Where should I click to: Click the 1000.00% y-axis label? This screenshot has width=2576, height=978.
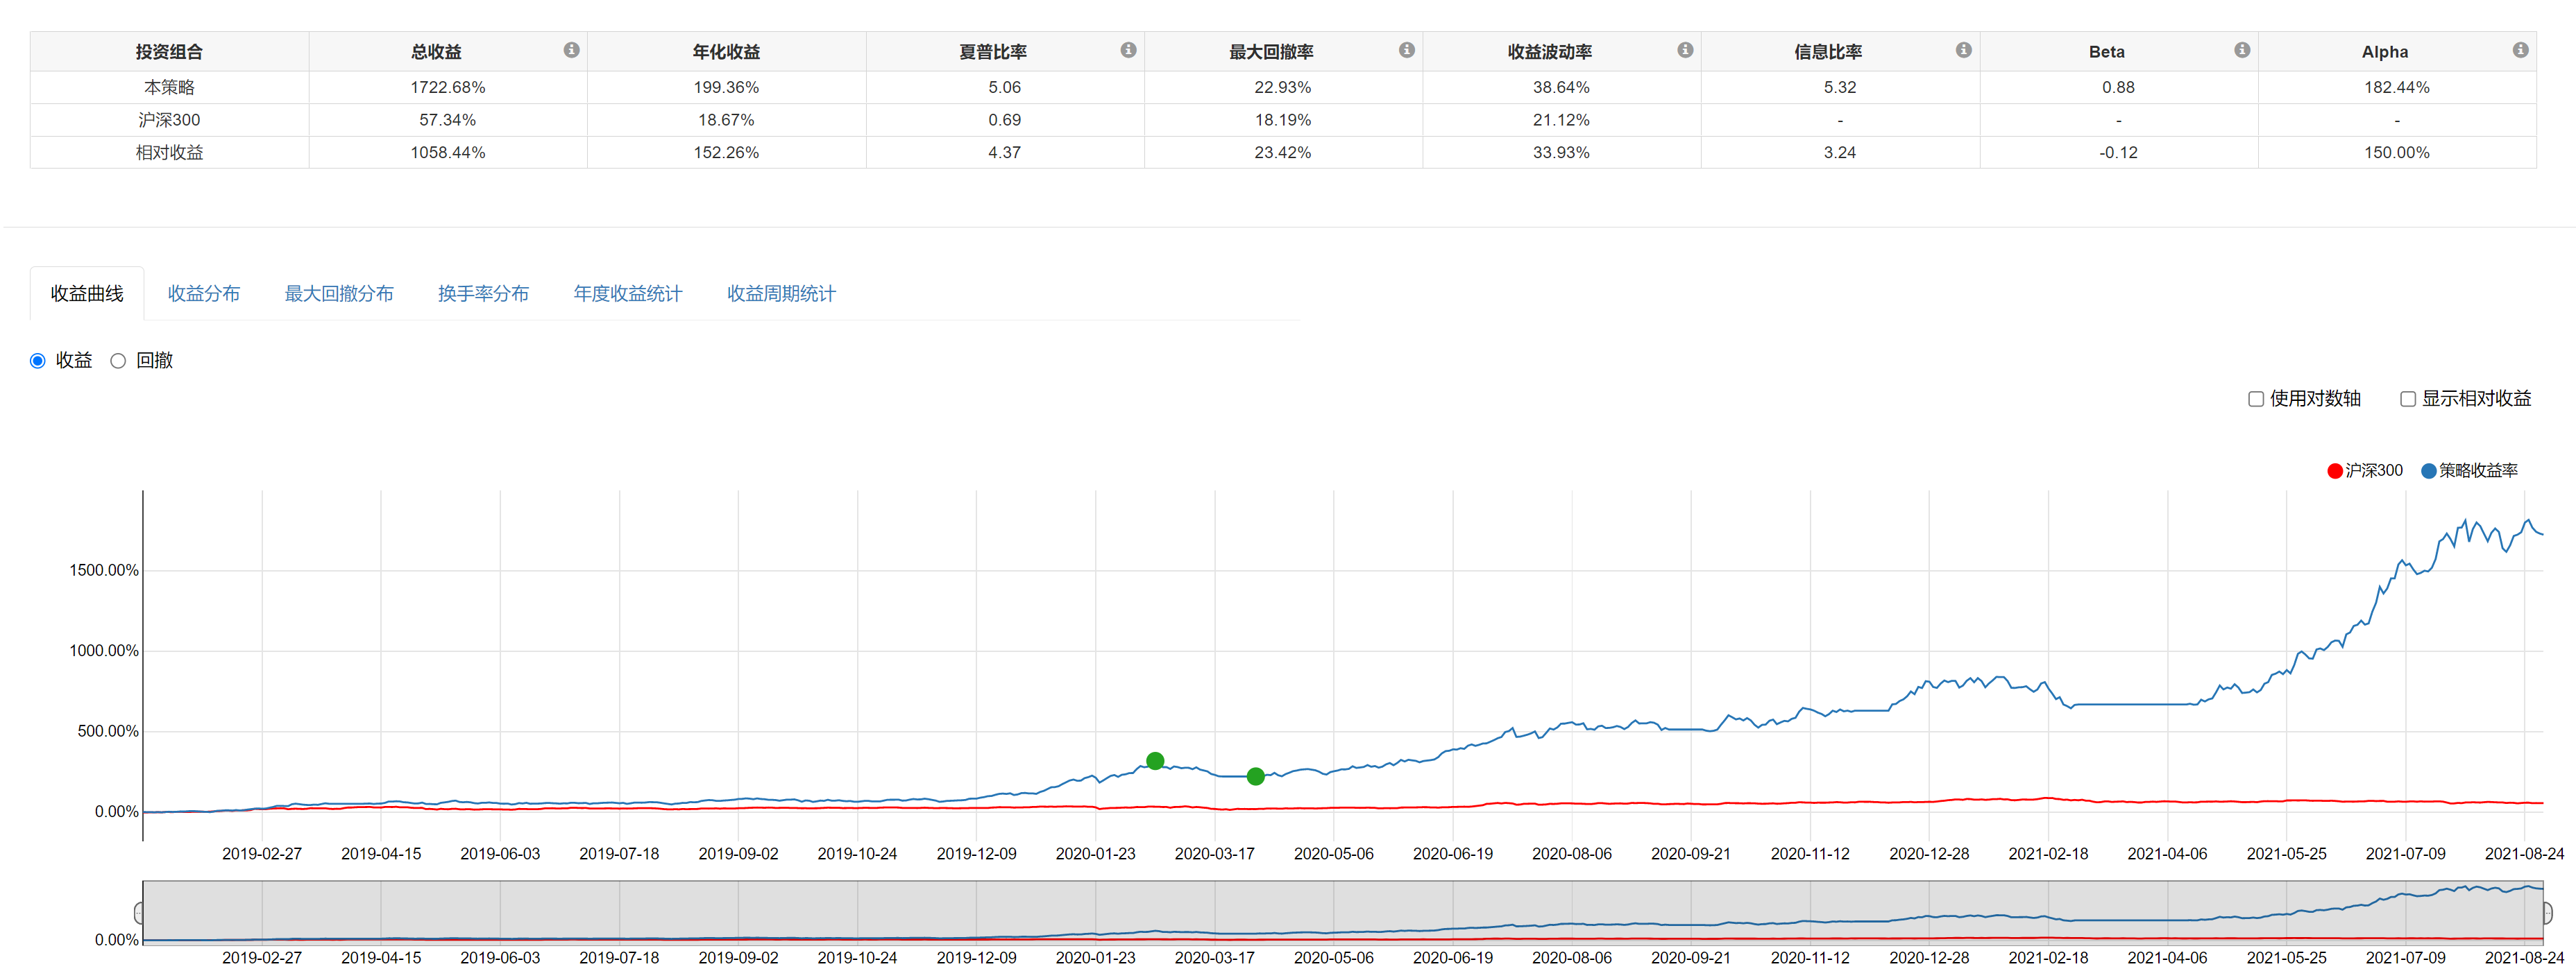tap(104, 651)
